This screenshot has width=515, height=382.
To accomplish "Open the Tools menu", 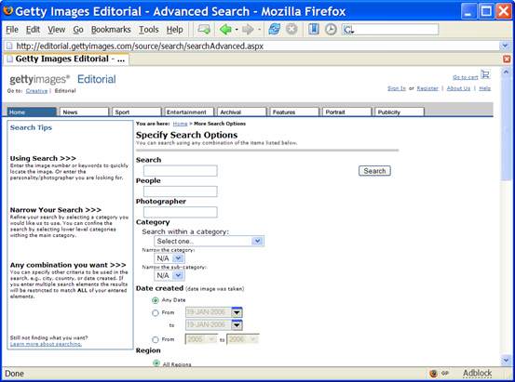I will 149,30.
